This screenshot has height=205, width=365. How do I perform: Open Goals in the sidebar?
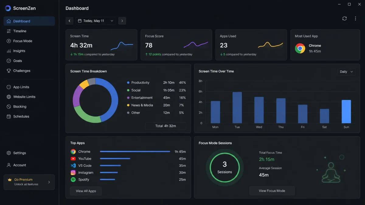click(29, 61)
